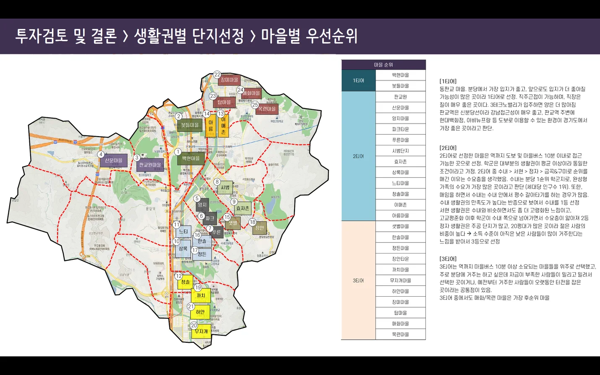Select the 푸른마을 table row

(x=401, y=140)
